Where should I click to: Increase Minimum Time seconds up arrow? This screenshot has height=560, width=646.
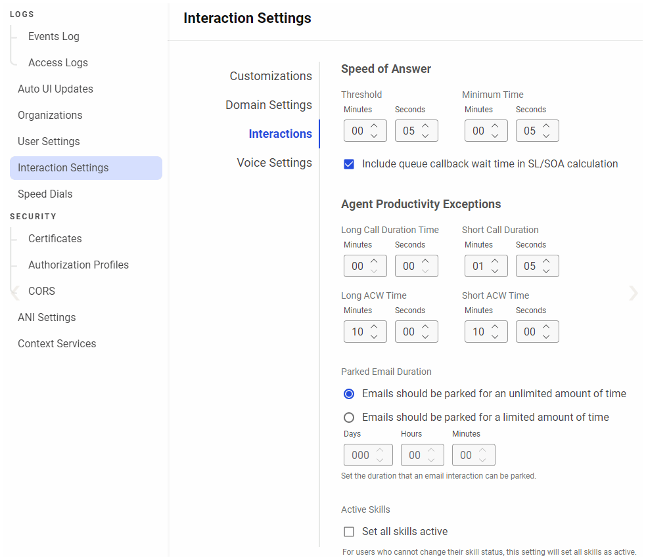coord(546,125)
